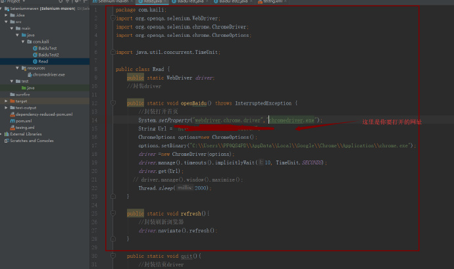Collapse the test folder arrow
Viewport: 454px width, 269px height.
point(12,82)
